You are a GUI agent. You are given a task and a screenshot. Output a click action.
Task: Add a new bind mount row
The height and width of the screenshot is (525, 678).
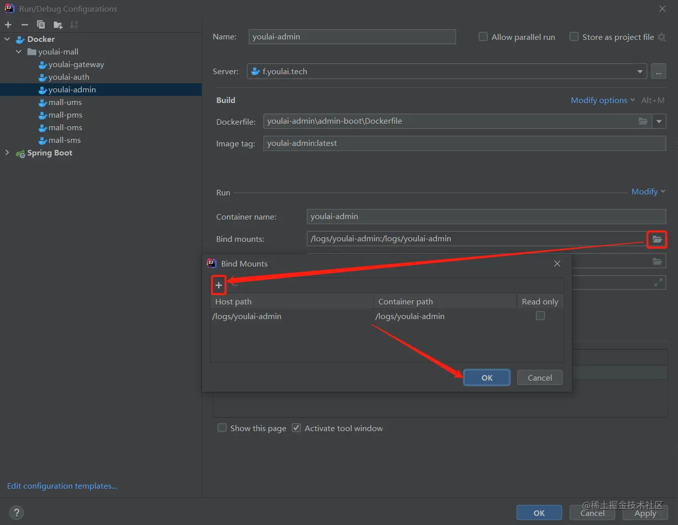click(219, 285)
